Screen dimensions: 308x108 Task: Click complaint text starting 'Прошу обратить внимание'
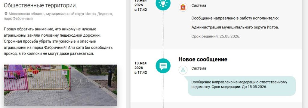click(x=58, y=41)
